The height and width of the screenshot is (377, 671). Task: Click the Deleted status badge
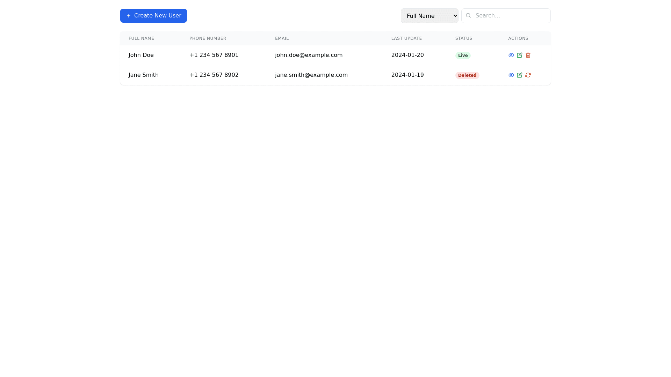467,75
